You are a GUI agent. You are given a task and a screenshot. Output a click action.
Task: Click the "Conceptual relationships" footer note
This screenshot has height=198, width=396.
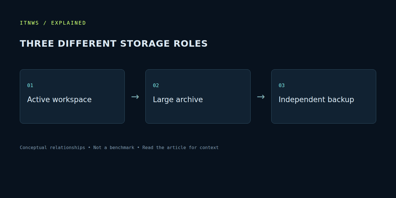(52, 147)
